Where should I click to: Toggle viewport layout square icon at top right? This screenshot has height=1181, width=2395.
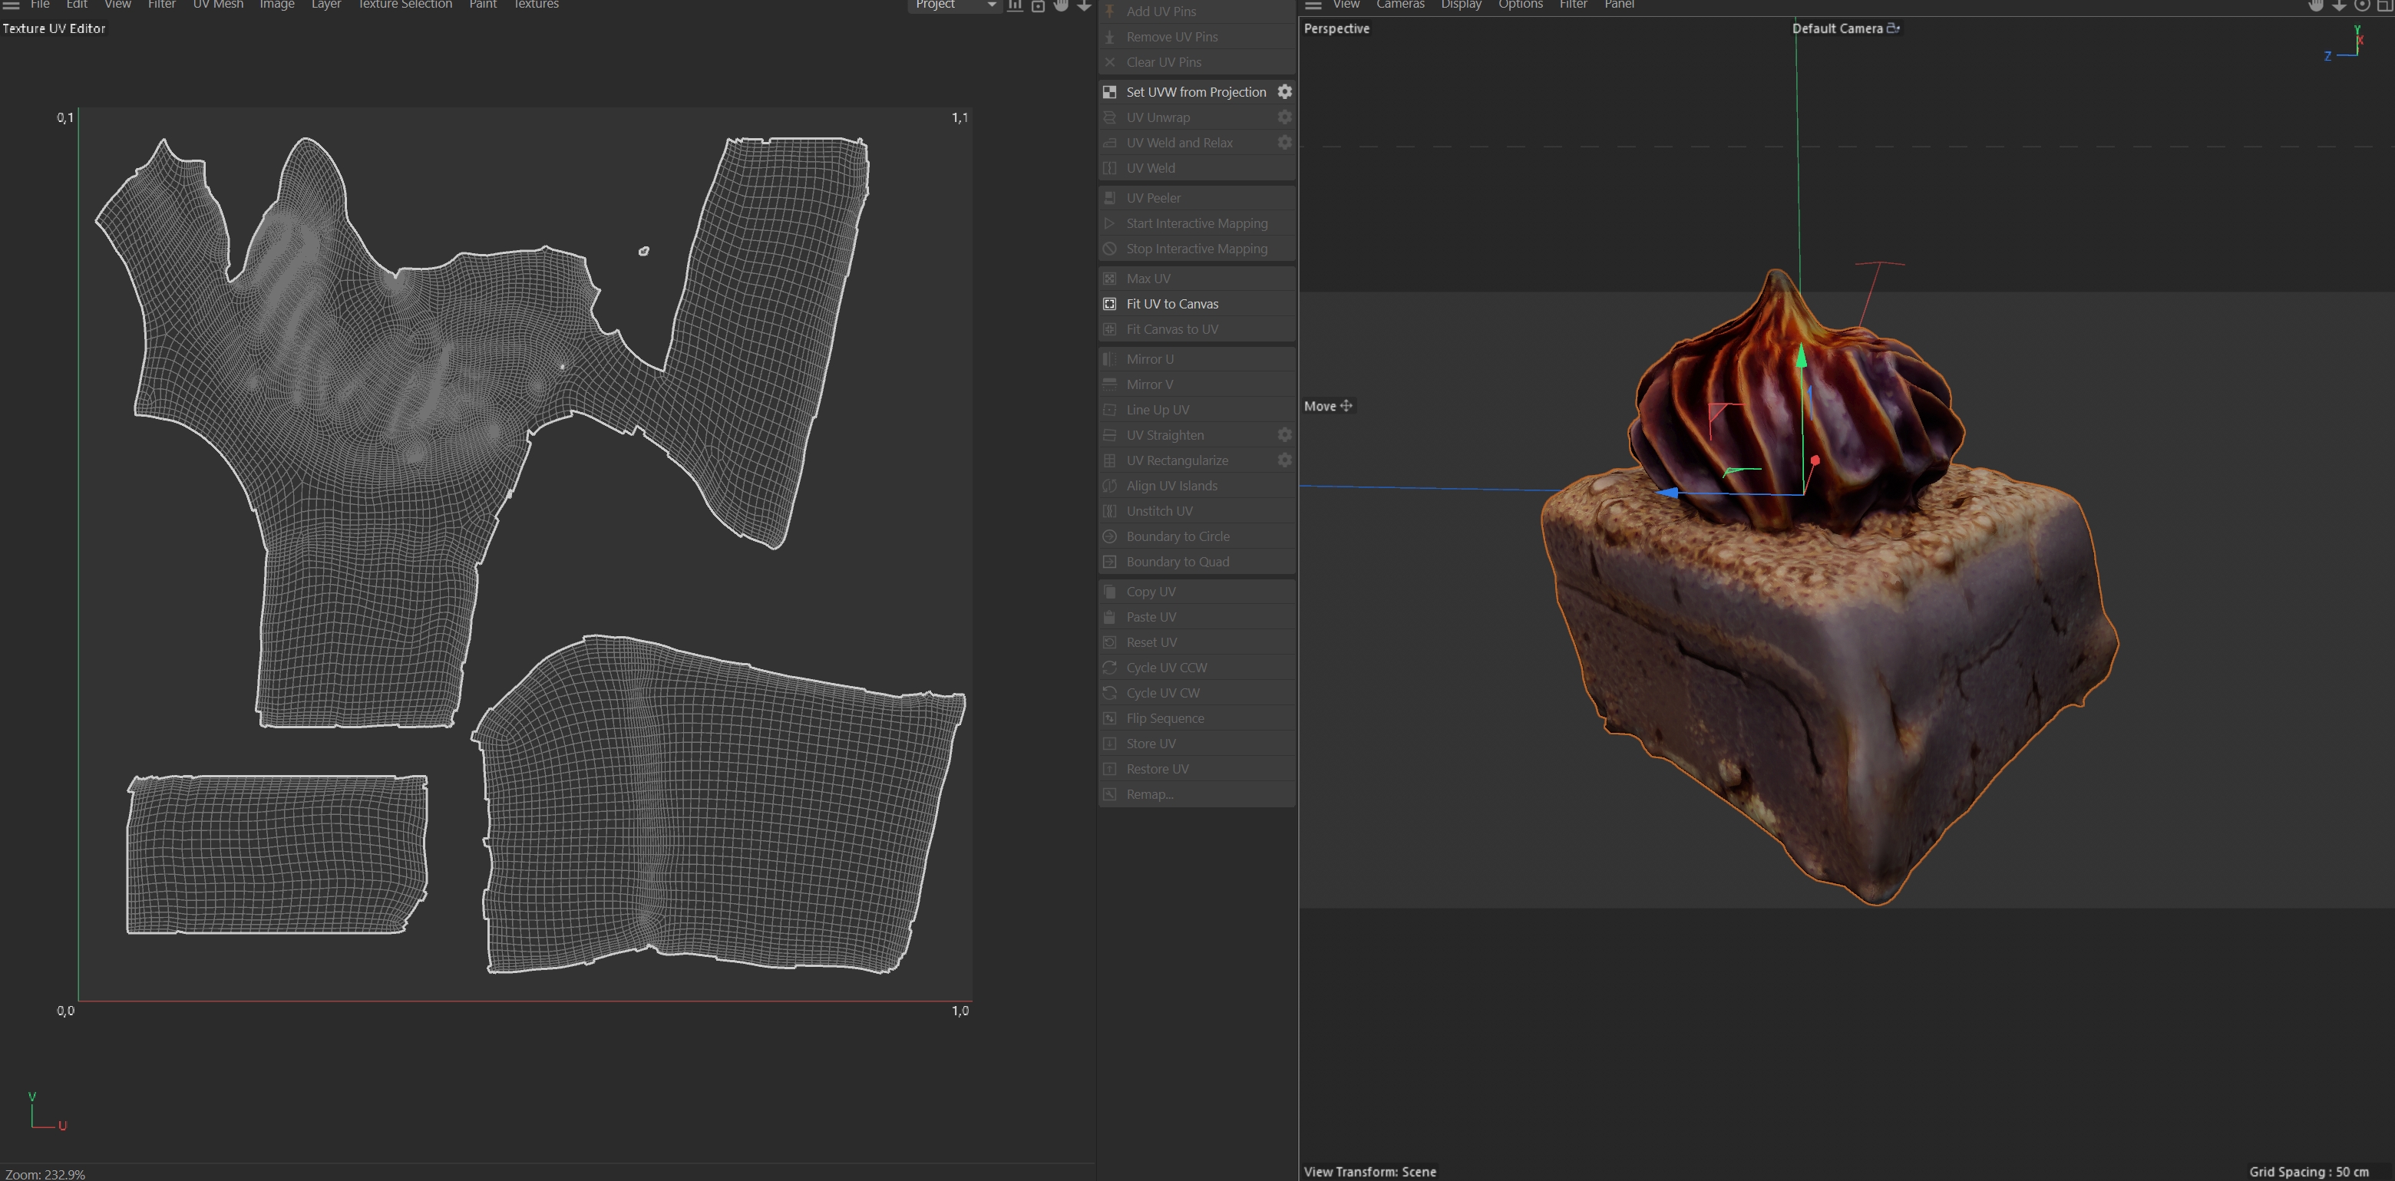(2383, 5)
